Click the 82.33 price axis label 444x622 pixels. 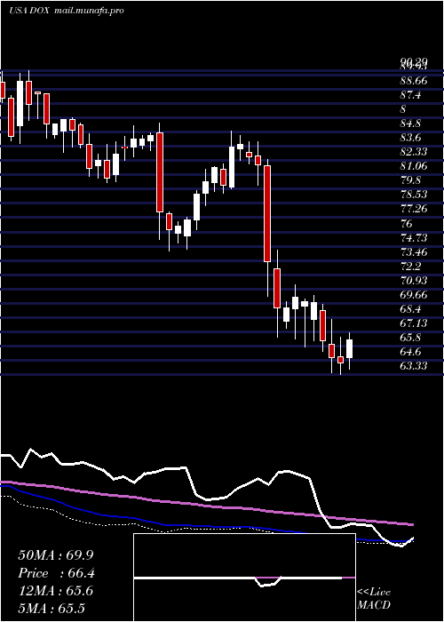pyautogui.click(x=414, y=152)
